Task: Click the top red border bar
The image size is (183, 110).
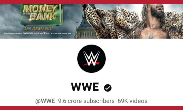Action: [91, 2]
